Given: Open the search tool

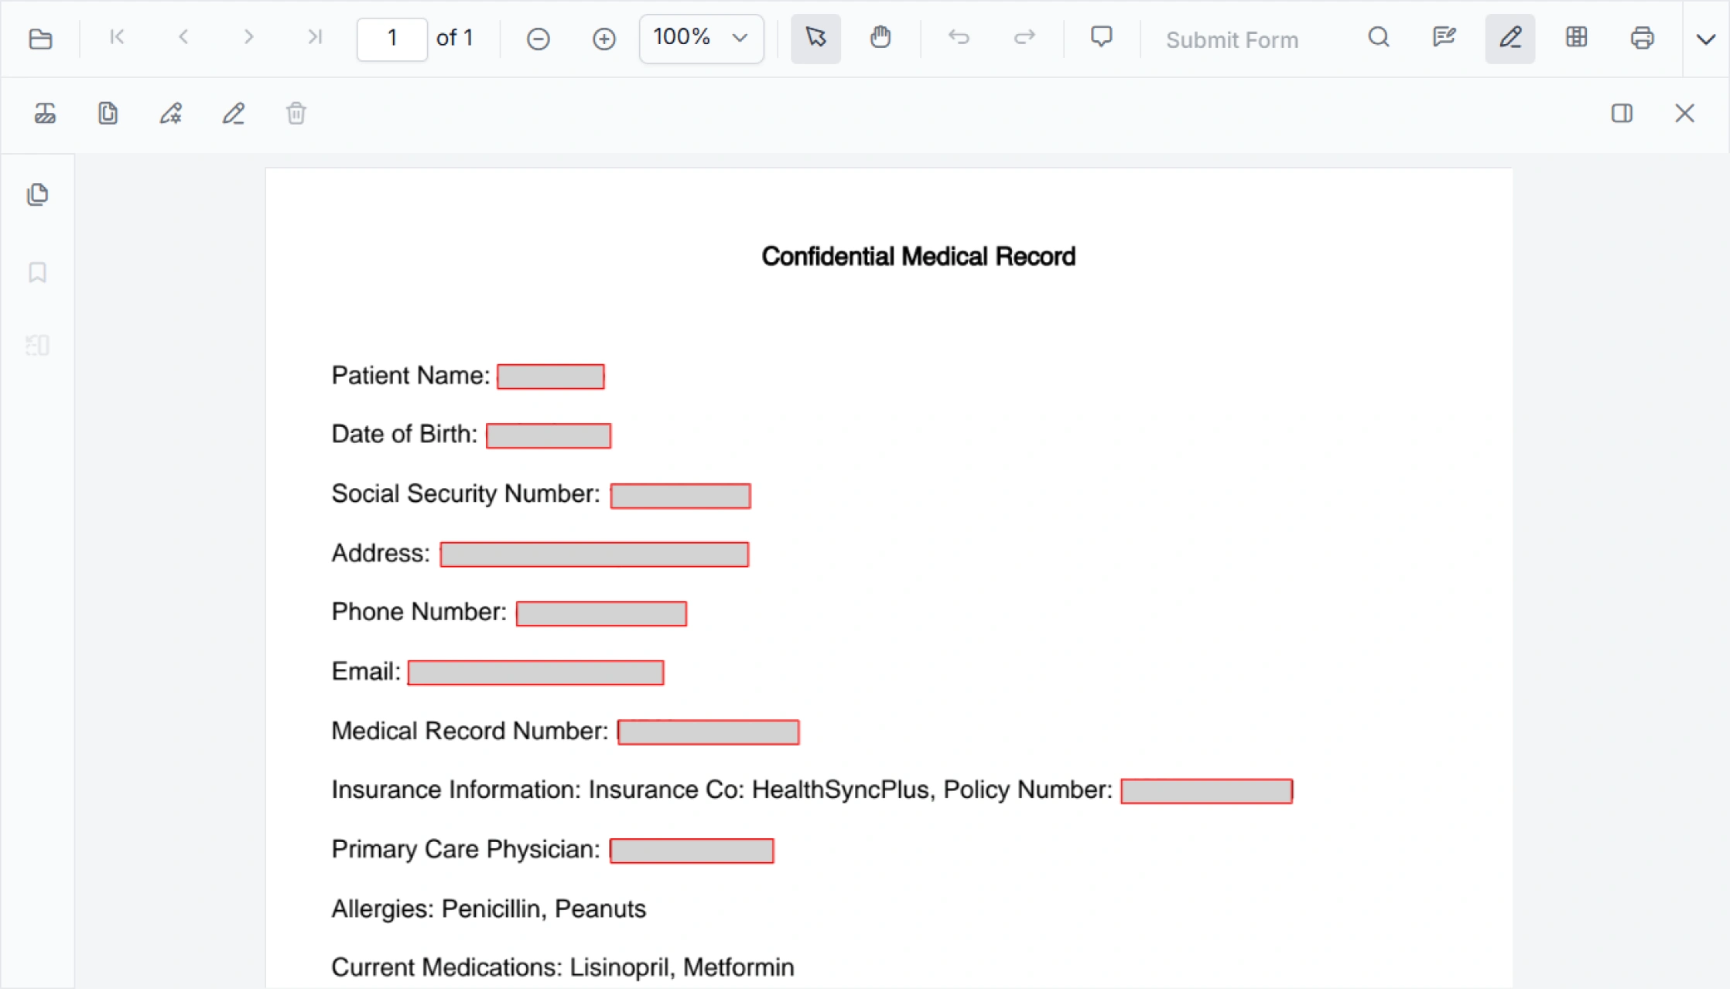Looking at the screenshot, I should (x=1379, y=38).
